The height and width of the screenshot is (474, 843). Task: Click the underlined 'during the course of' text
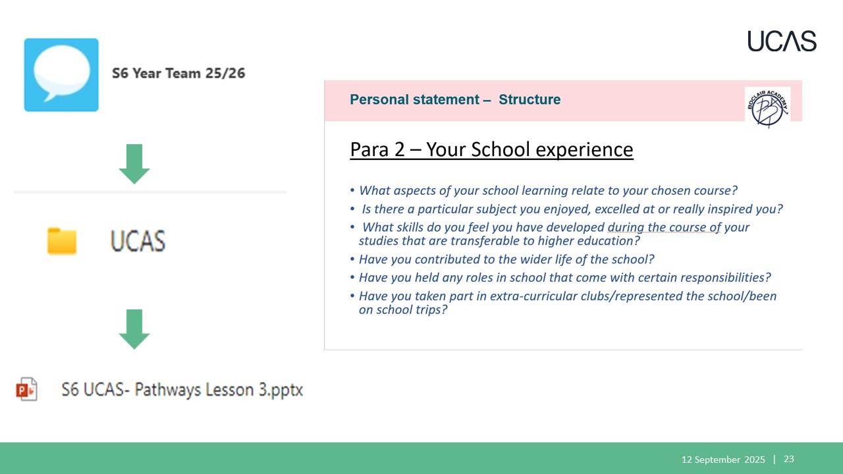tap(665, 228)
